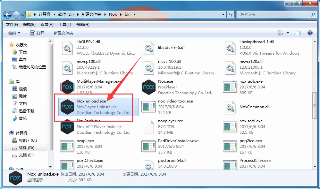Select the Nox_unload.exe file icon
This screenshot has height=189, width=320.
67,107
